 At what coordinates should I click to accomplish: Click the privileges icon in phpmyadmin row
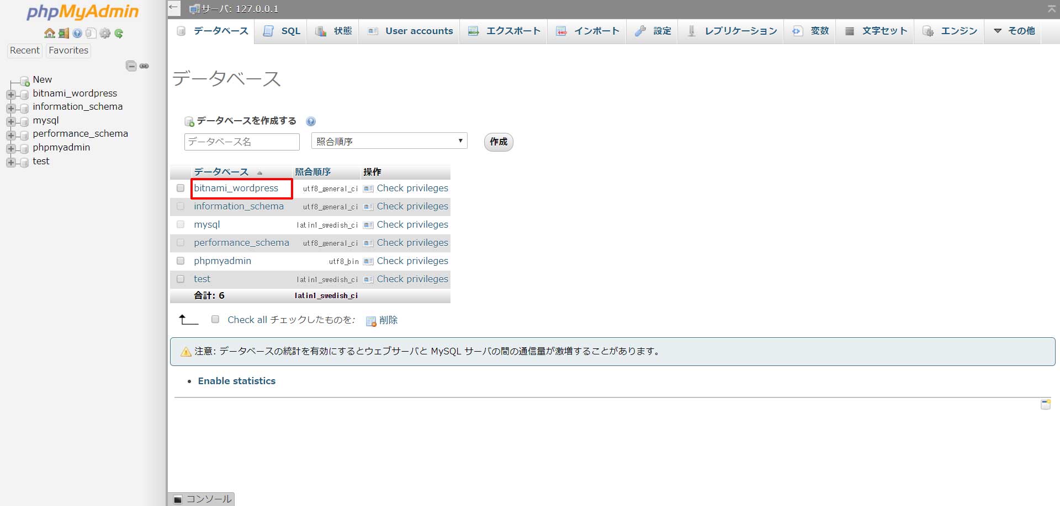[x=368, y=261]
